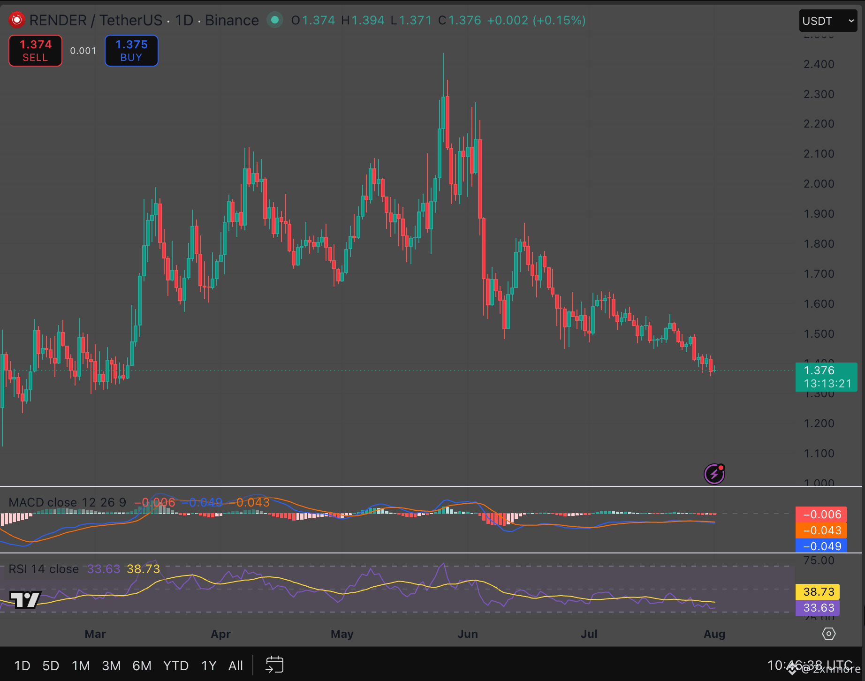Viewport: 865px width, 681px height.
Task: Click the 1.800 price axis label
Action: (x=819, y=244)
